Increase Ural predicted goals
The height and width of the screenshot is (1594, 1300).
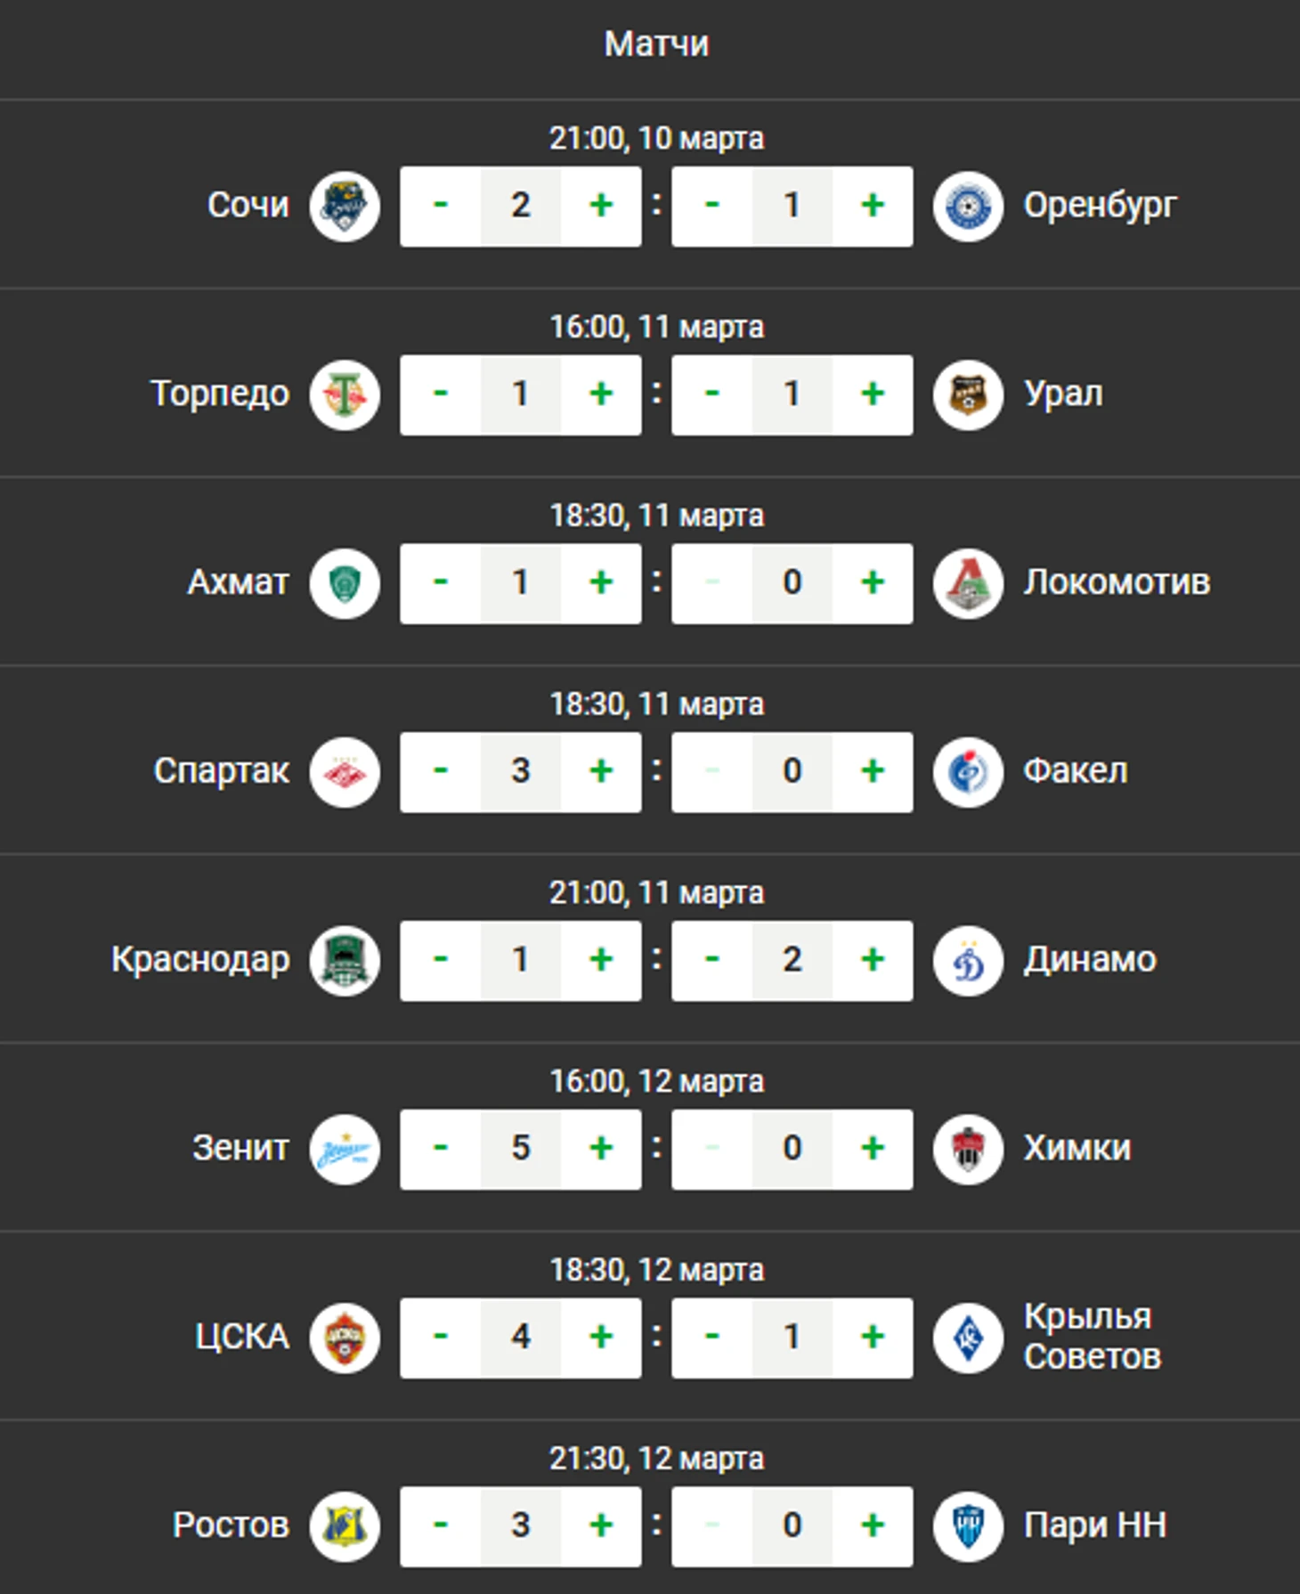873,395
